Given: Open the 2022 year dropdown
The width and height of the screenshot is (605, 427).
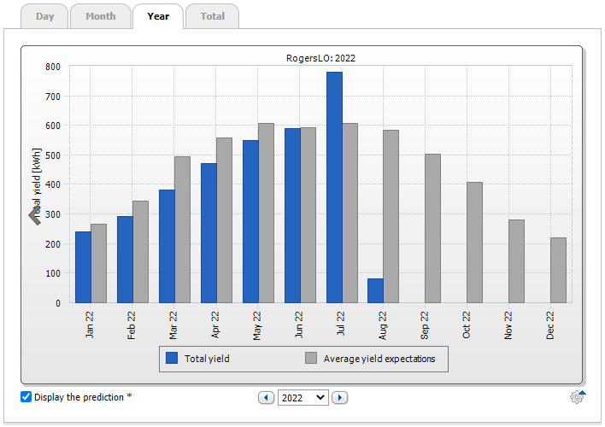Looking at the screenshot, I should (x=303, y=397).
